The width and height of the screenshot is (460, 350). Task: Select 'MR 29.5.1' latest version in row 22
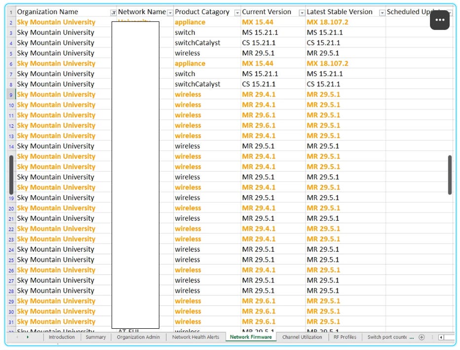[x=345, y=229]
